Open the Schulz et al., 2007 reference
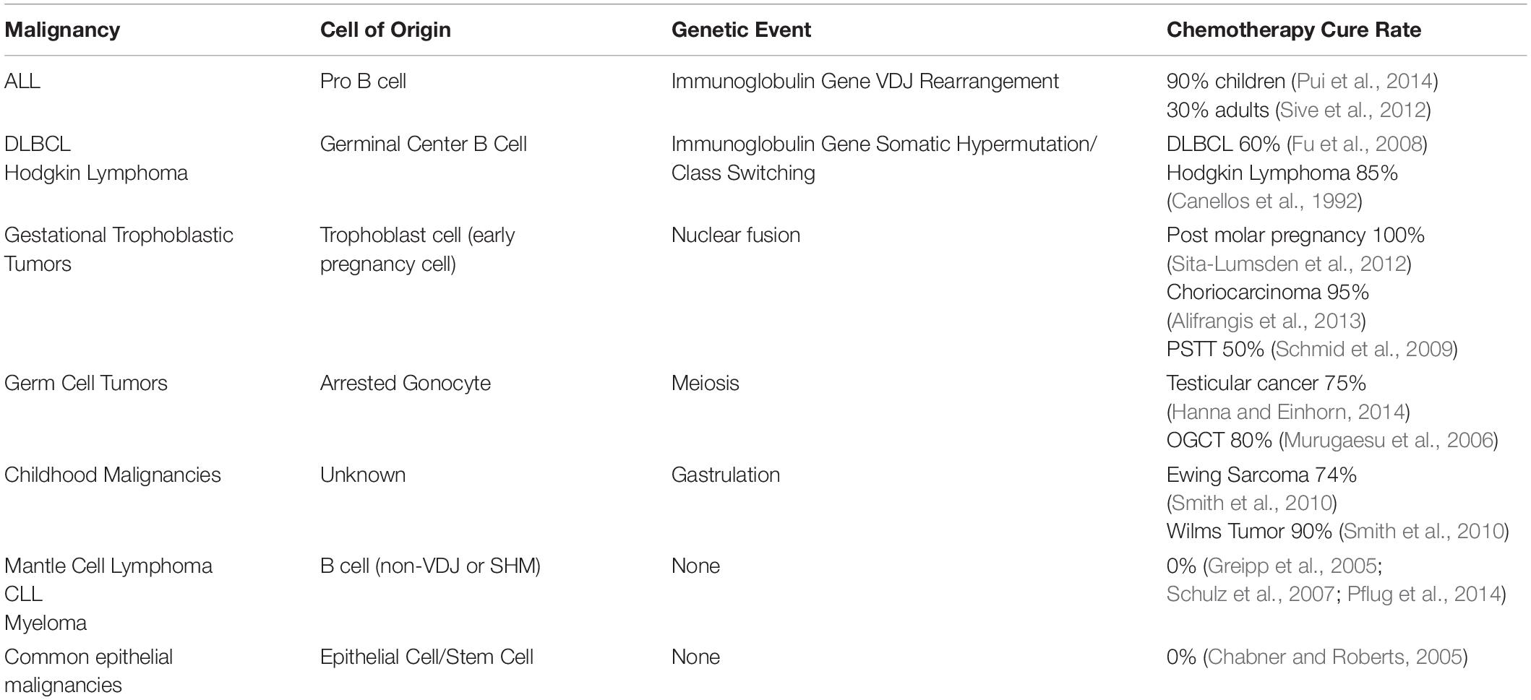The height and width of the screenshot is (700, 1531). 1250,594
